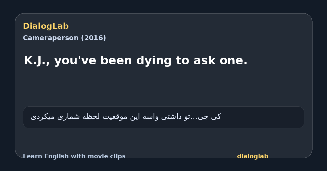
Task: Tap "کی جی" at the translation start
Action: 209,117
